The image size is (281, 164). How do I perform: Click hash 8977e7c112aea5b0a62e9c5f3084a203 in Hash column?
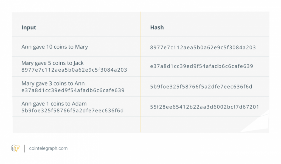[203, 48]
